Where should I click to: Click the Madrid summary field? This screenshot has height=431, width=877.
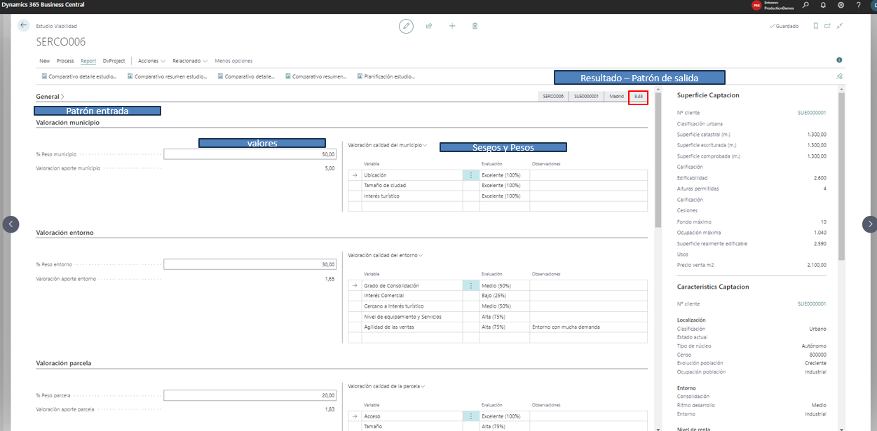tap(616, 96)
